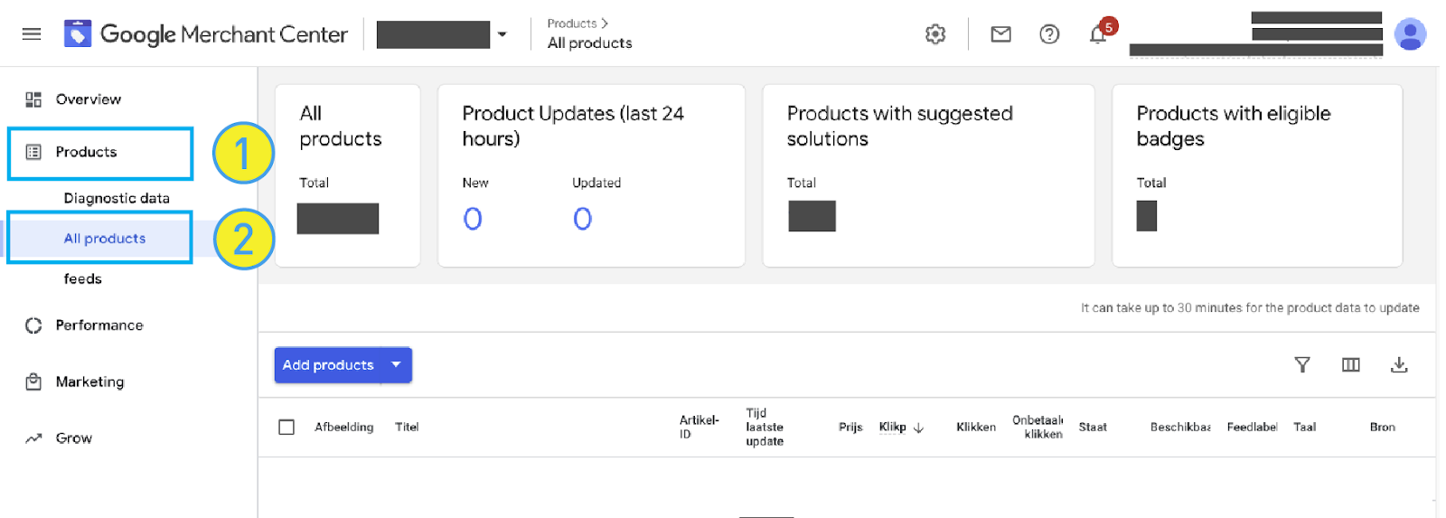
Task: Expand the account selector dropdown
Action: pos(502,35)
